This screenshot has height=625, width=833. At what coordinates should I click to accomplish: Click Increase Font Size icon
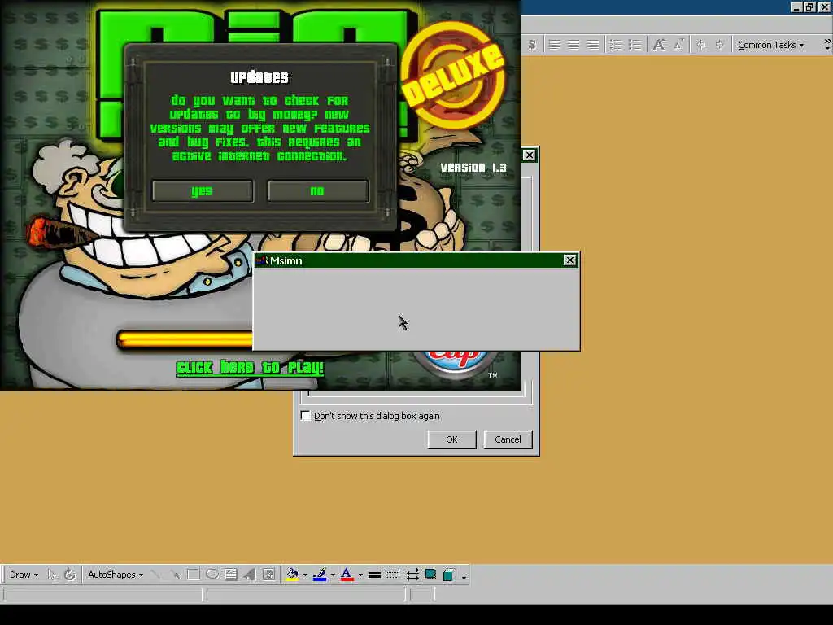tap(659, 46)
